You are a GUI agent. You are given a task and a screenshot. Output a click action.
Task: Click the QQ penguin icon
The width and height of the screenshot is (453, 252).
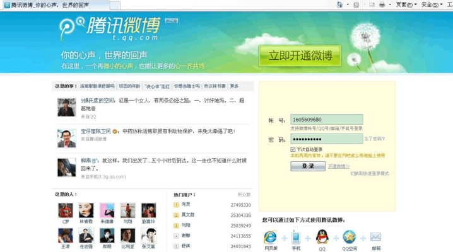322,237
